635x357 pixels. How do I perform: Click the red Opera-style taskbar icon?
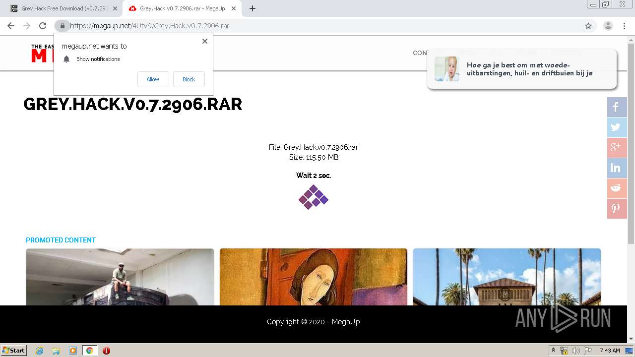[106, 351]
